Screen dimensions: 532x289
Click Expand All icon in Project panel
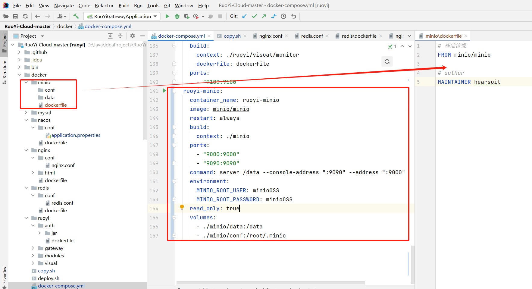pos(110,36)
